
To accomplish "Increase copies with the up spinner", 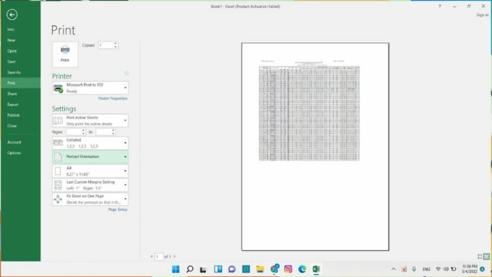I will pos(116,44).
